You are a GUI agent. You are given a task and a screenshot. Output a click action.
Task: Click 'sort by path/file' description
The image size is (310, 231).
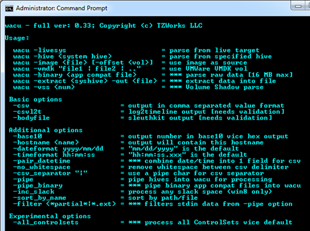tap(163, 197)
